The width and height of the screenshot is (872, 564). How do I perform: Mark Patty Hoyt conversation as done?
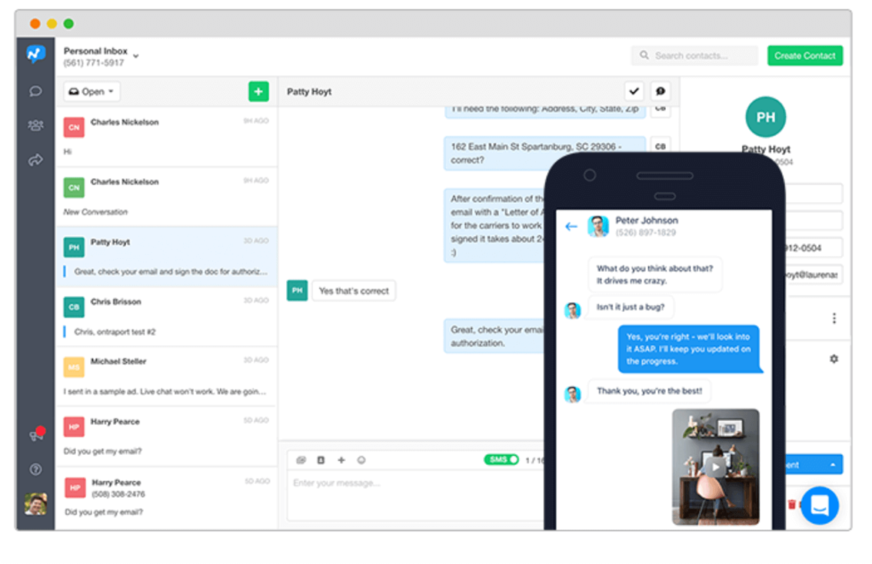point(634,91)
